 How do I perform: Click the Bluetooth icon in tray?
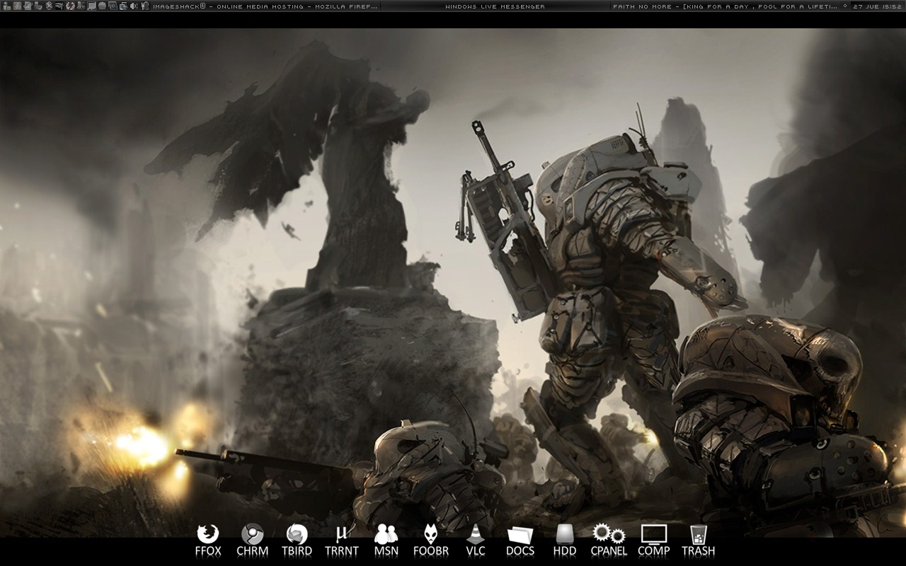point(49,6)
